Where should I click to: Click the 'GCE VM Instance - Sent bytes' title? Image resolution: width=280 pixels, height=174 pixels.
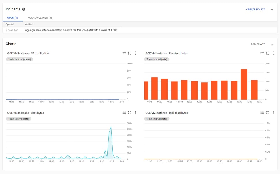pos(26,113)
